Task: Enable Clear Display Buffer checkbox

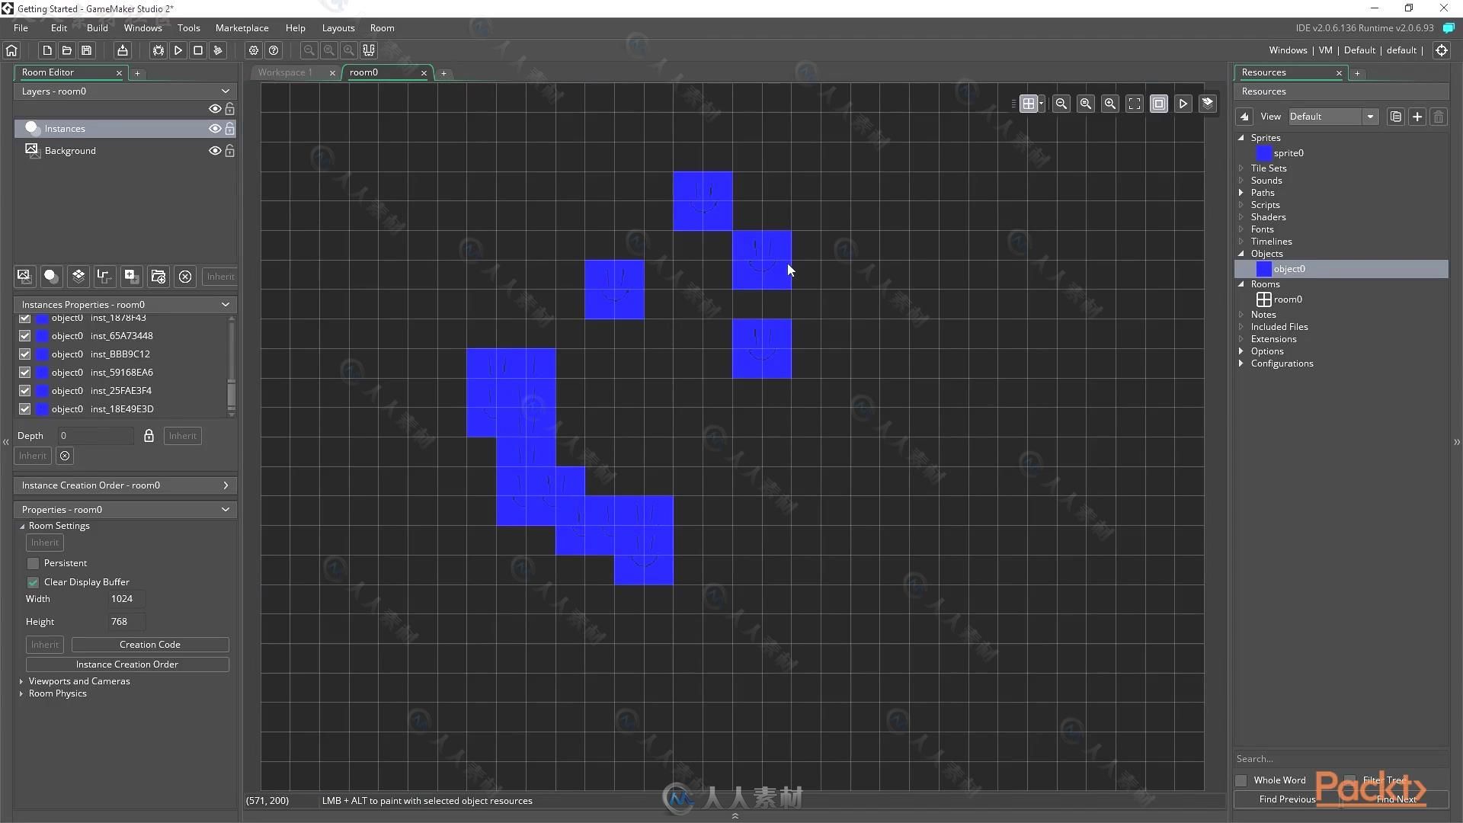Action: 32,581
